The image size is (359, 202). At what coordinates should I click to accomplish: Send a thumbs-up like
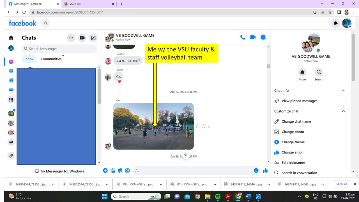[x=265, y=171]
